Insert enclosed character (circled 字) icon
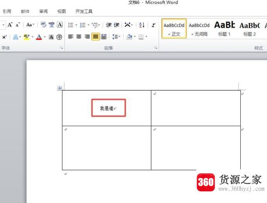Image resolution: width=267 pixels, height=203 pixels. pyautogui.click(x=59, y=37)
